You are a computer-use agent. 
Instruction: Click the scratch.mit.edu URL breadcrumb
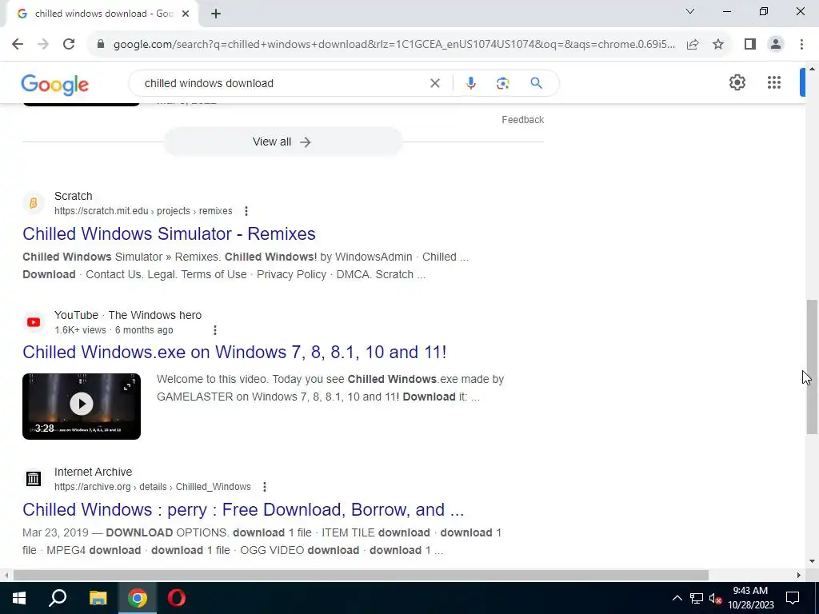tap(143, 211)
